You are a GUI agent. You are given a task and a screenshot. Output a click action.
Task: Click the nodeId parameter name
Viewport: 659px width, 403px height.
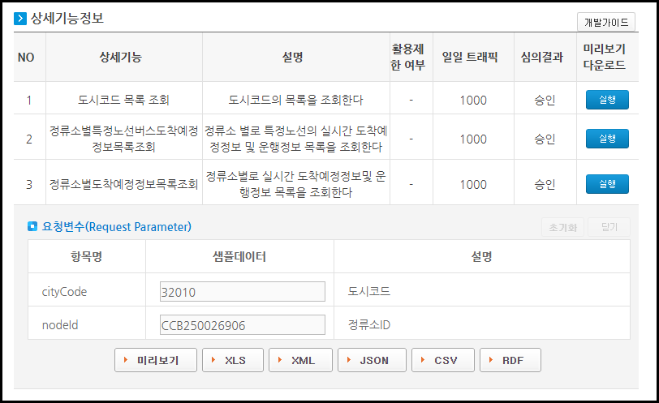pyautogui.click(x=60, y=325)
